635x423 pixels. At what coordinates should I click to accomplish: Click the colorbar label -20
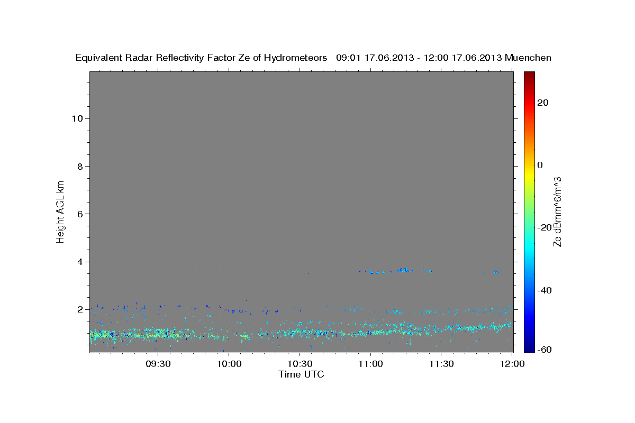point(545,227)
